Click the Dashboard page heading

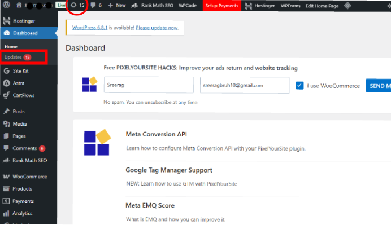click(x=85, y=48)
